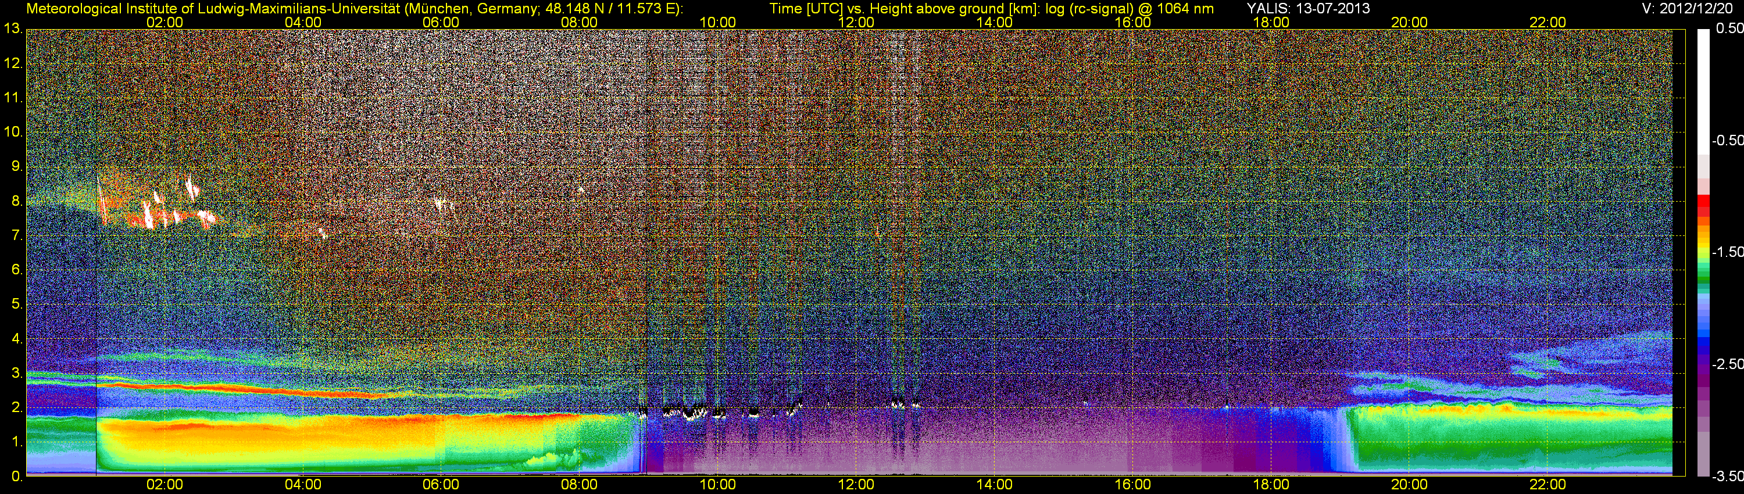The height and width of the screenshot is (494, 1744).
Task: Click the 02:00 label on the top time axis
Action: (x=165, y=22)
